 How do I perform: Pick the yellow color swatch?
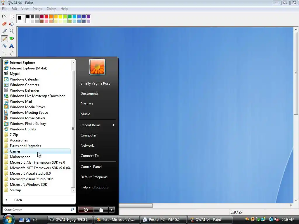[60, 17]
